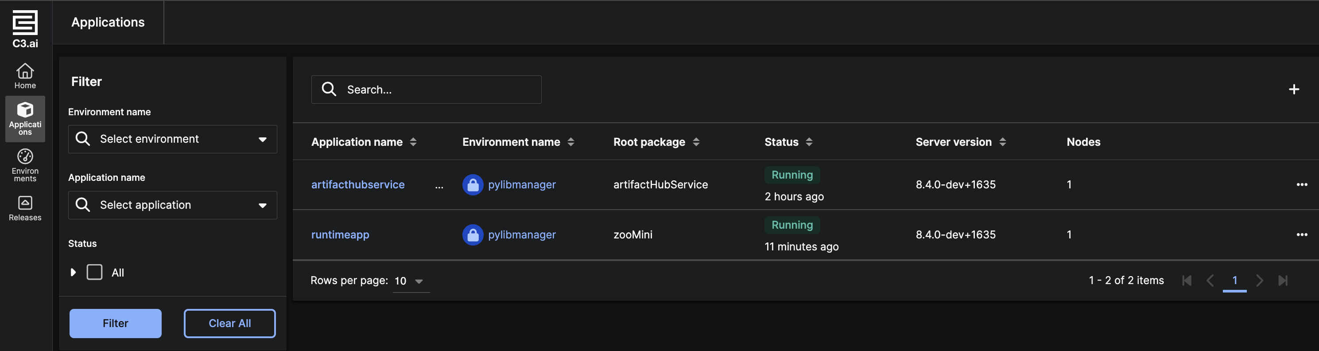The height and width of the screenshot is (351, 1319).
Task: Select the Applications sidebar item
Action: click(x=25, y=119)
